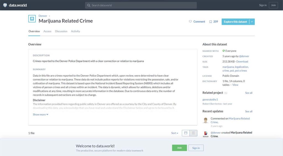Image resolution: width=283 pixels, height=156 pixels.
Task: Click @denver in Recent updates
Action: coord(216,132)
